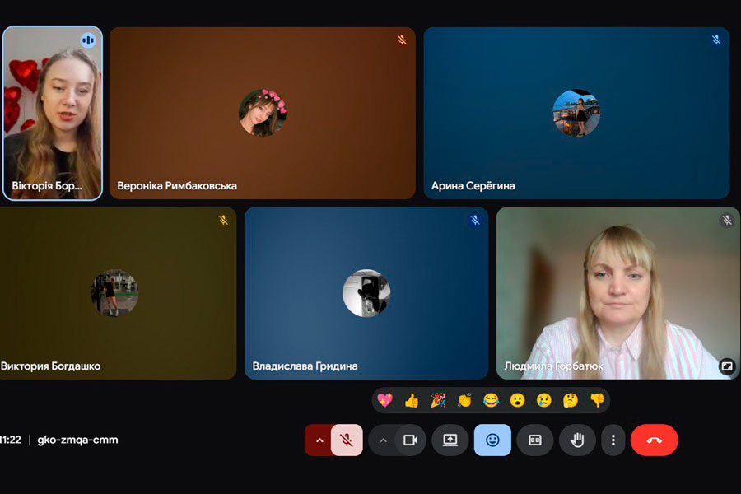Click the Вікторія Бор... name label

point(47,186)
